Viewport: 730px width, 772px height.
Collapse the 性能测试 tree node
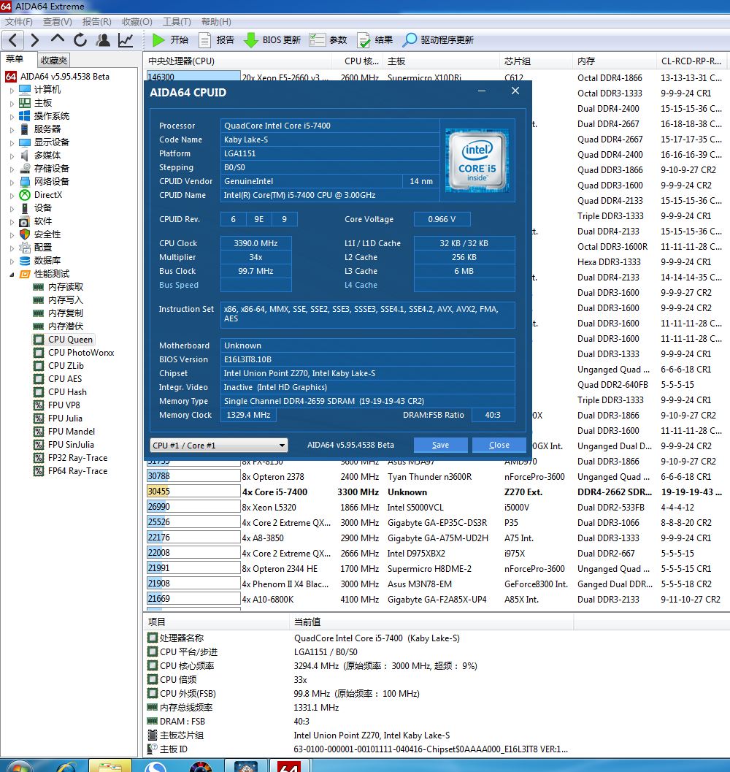[12, 274]
